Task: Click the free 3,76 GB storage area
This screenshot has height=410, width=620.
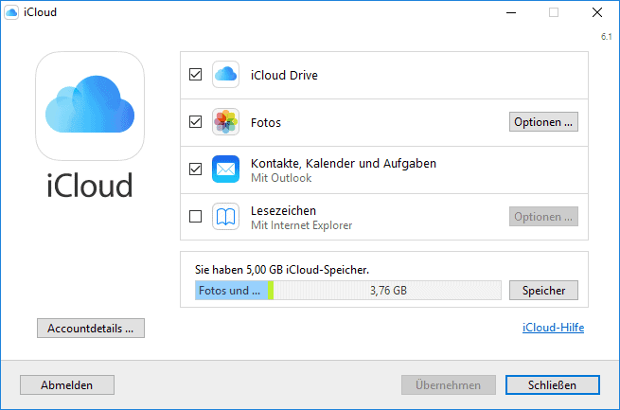Action: click(x=387, y=291)
